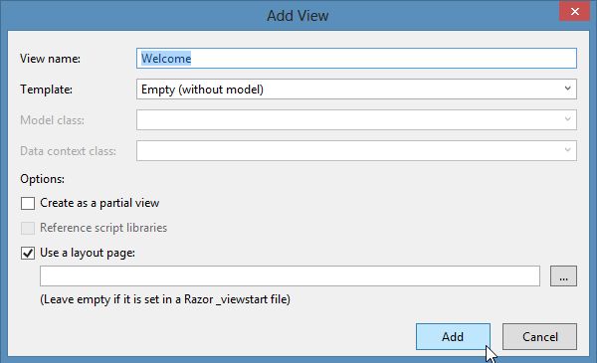The image size is (597, 363).
Task: Click the browse ellipsis button for layout page
Action: click(x=563, y=276)
